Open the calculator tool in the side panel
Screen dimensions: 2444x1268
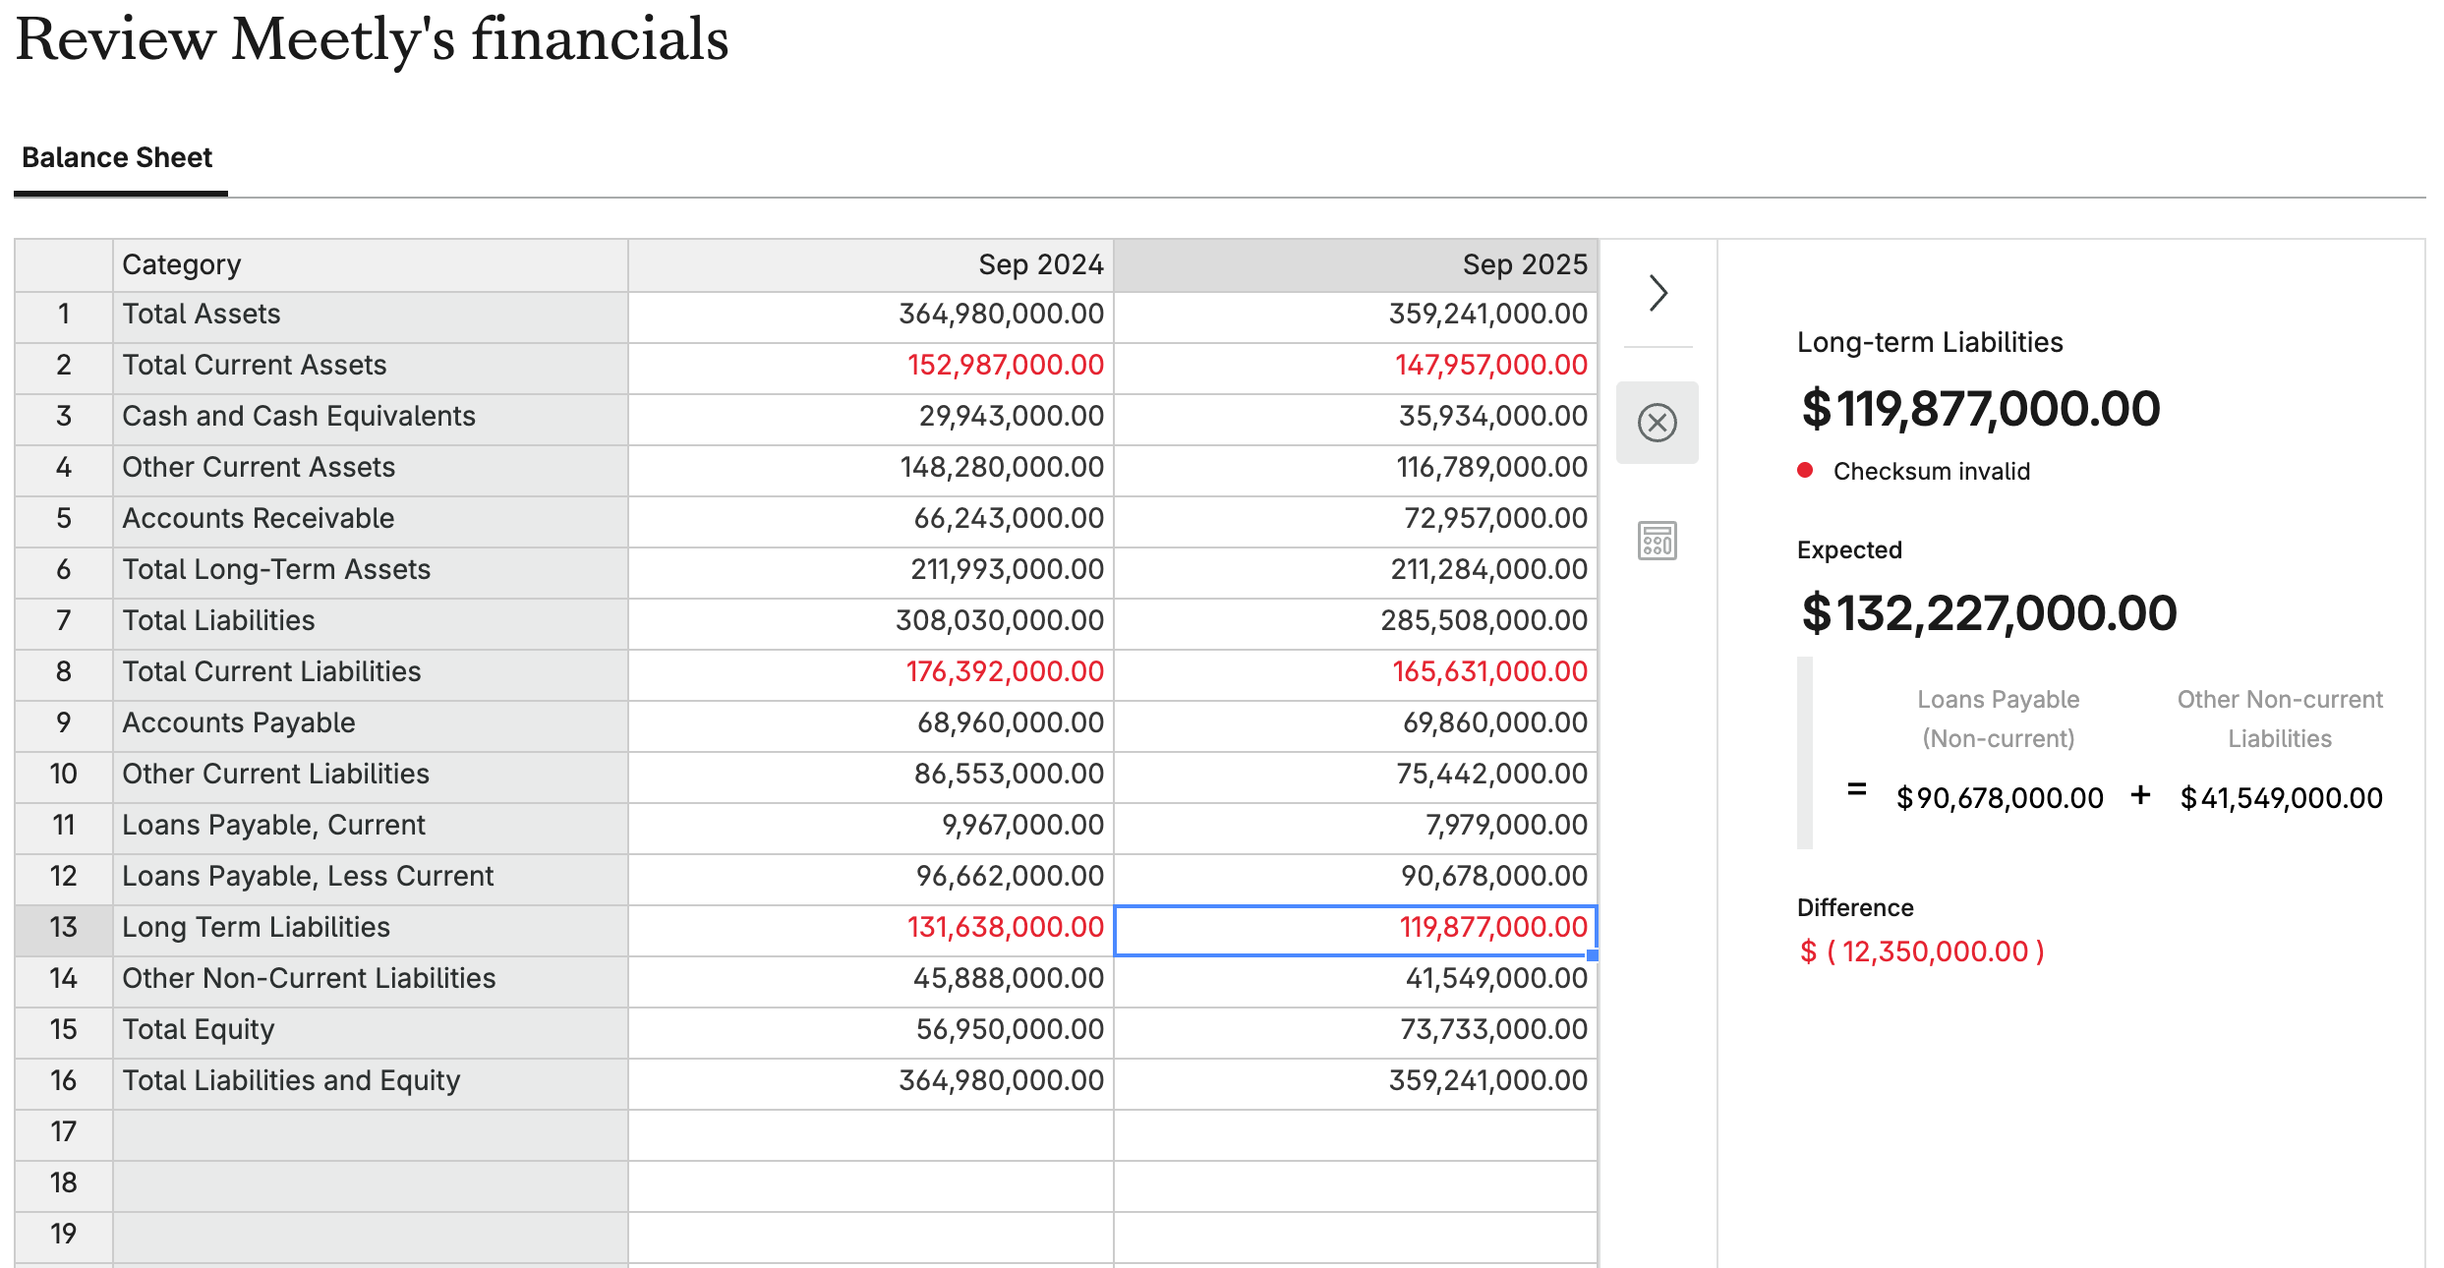tap(1658, 542)
